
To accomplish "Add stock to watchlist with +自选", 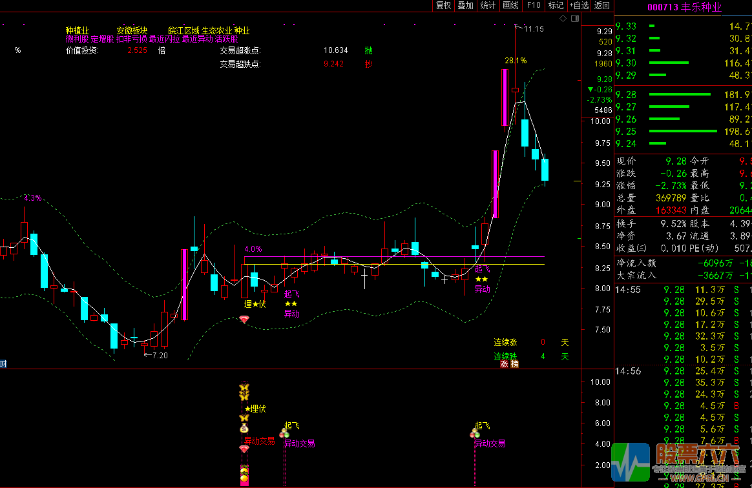I will [579, 6].
